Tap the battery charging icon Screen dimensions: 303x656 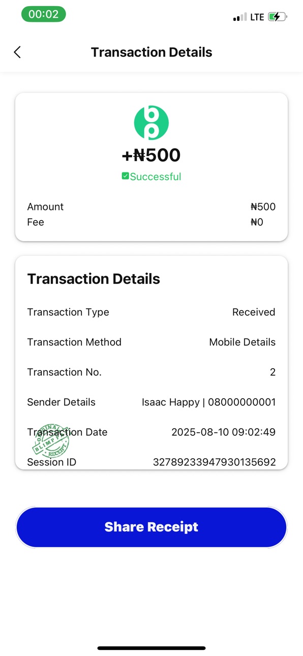pyautogui.click(x=278, y=17)
